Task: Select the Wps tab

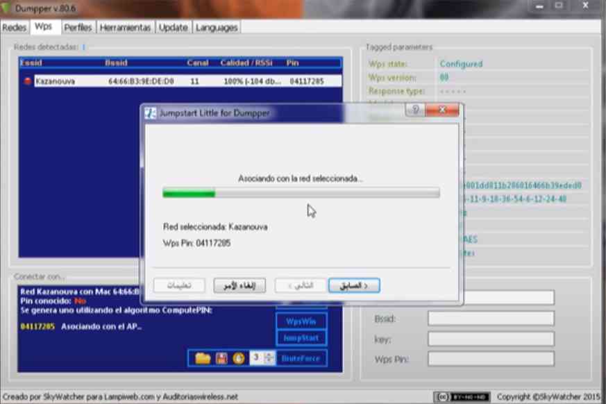Action: click(x=43, y=26)
